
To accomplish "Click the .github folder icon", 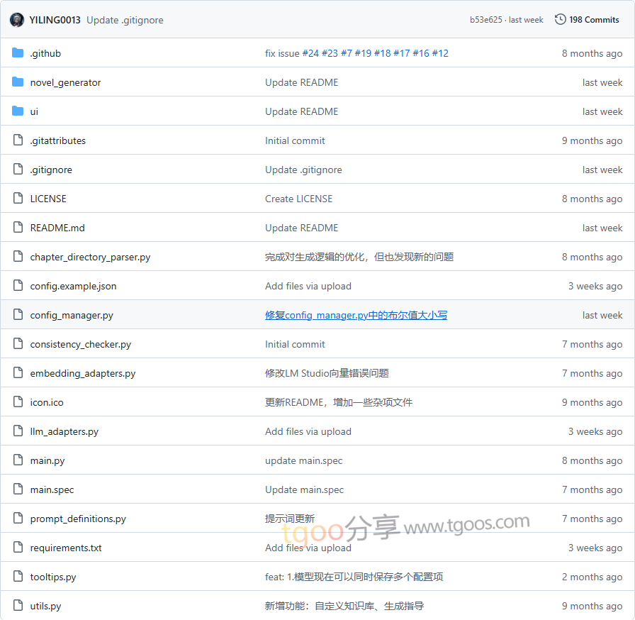I will 18,53.
